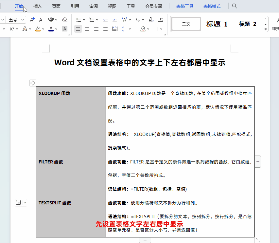The height and width of the screenshot is (243, 279).
Task: Expand font color dropdown arrow
Action: [56, 29]
